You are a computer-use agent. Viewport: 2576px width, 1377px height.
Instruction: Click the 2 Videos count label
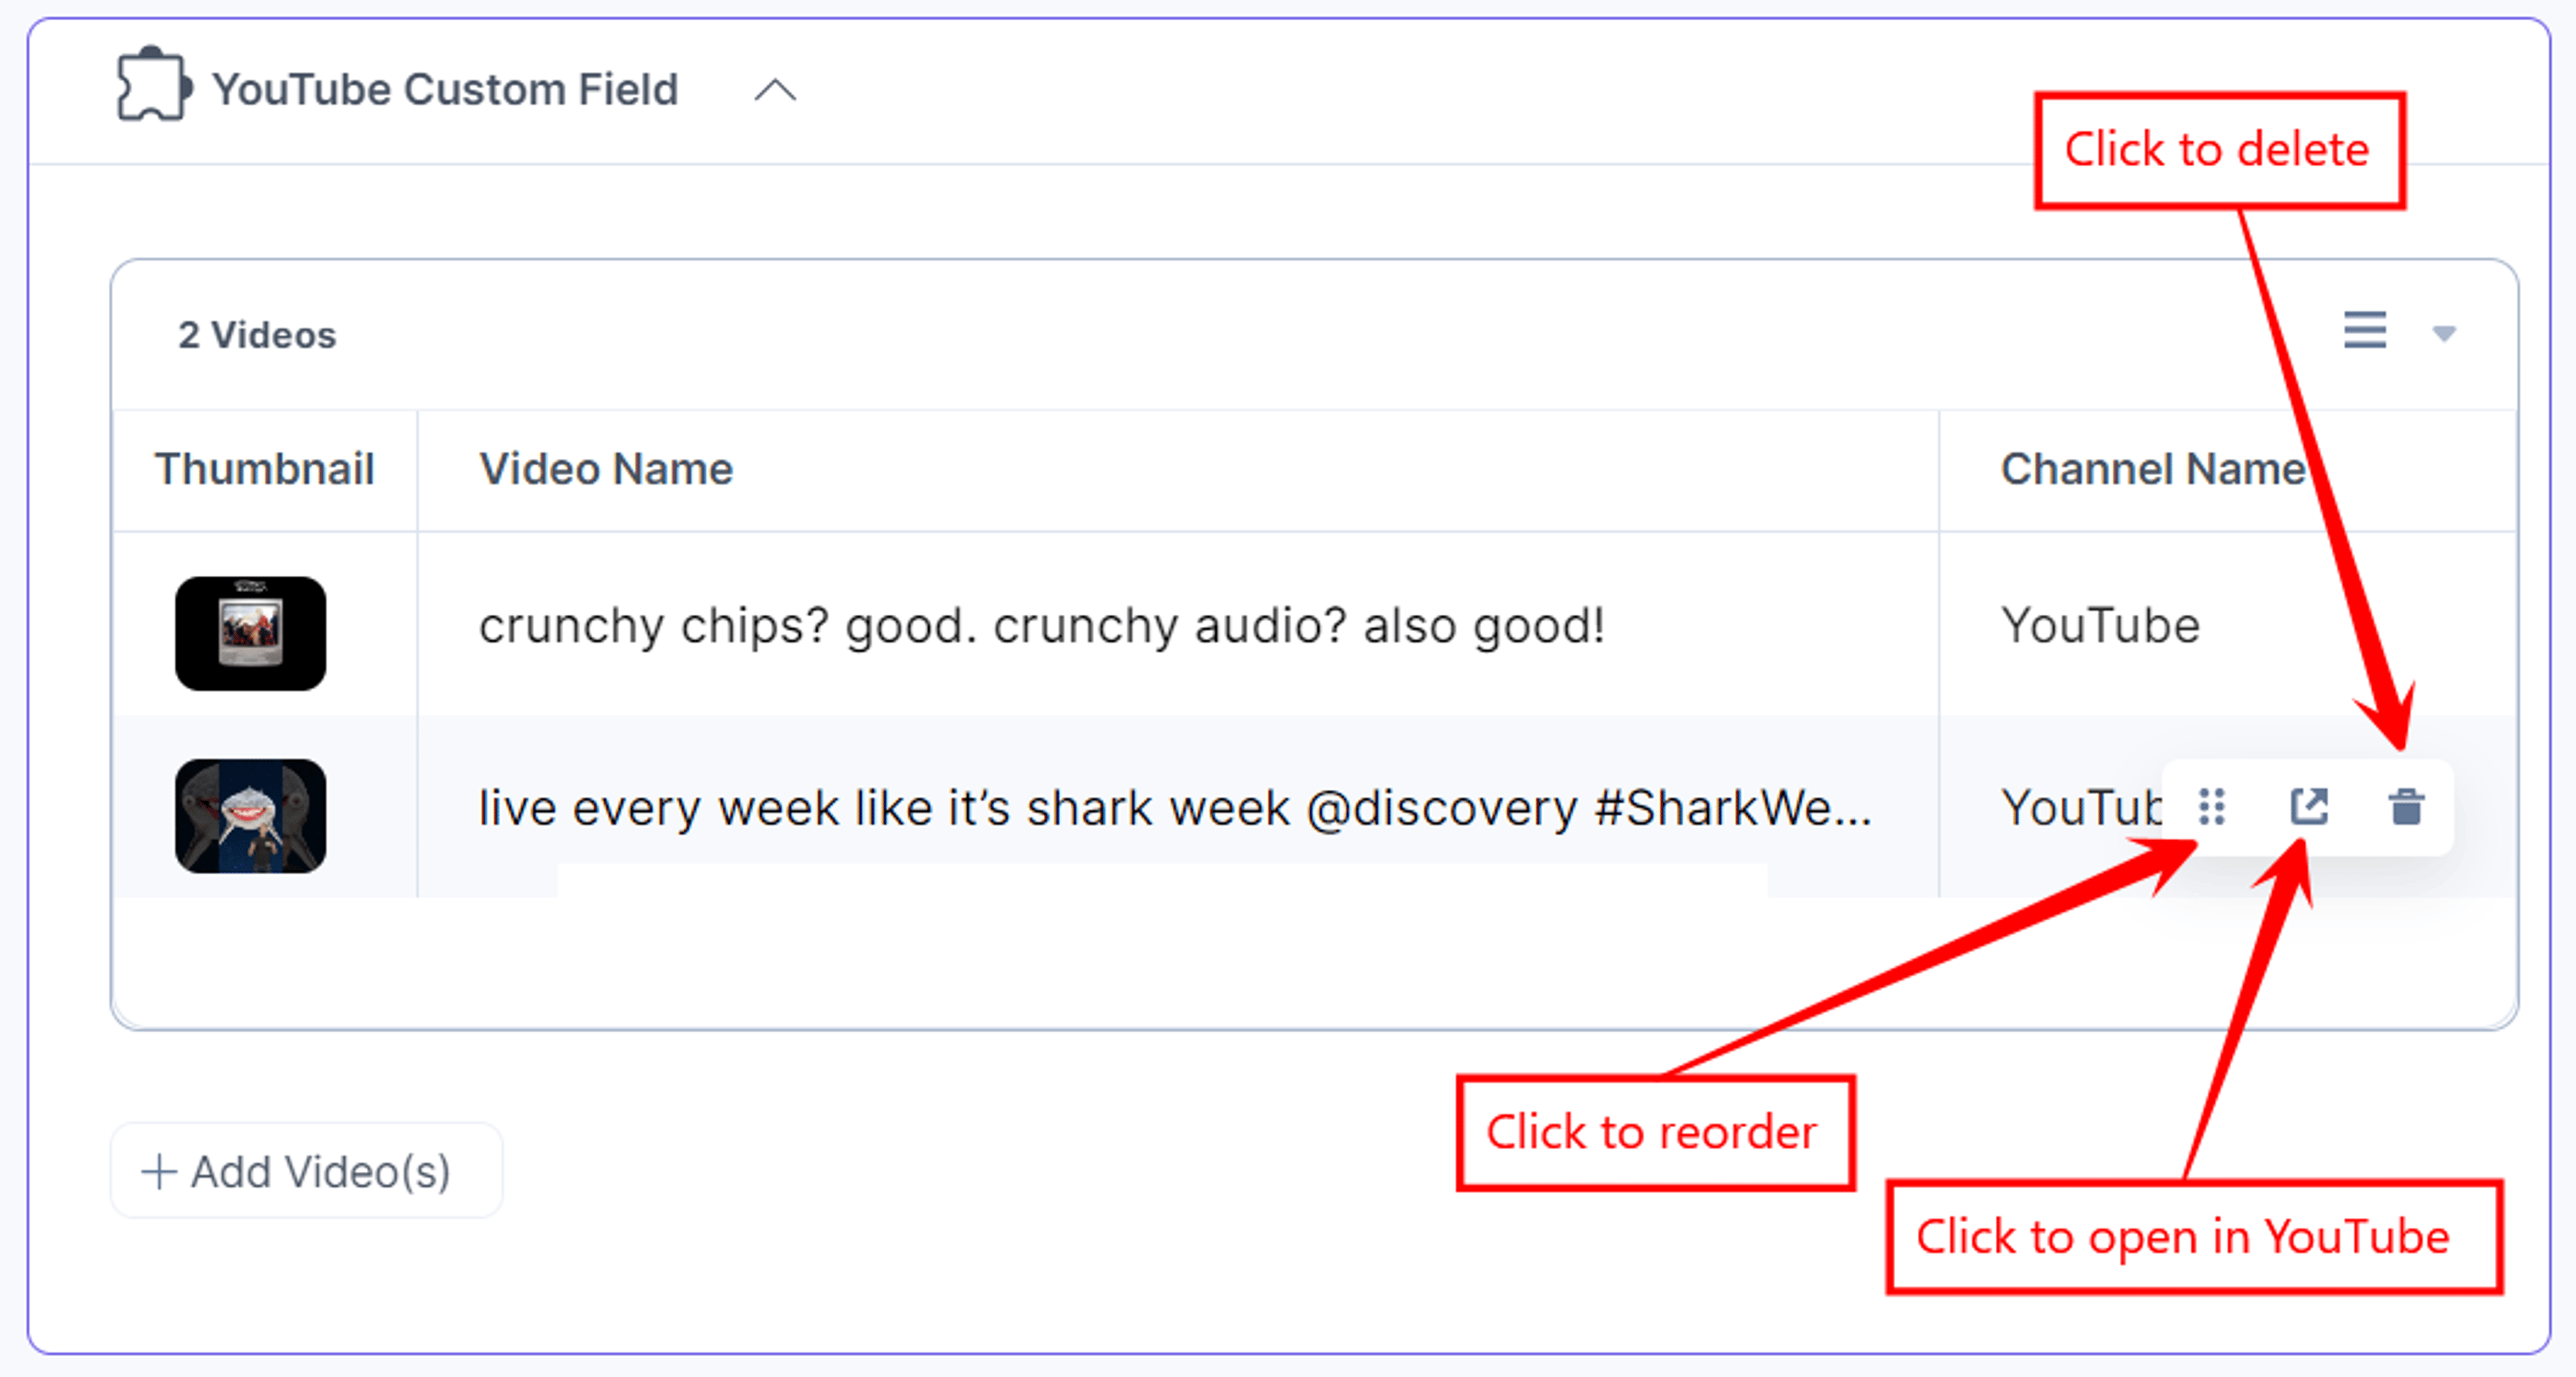257,335
